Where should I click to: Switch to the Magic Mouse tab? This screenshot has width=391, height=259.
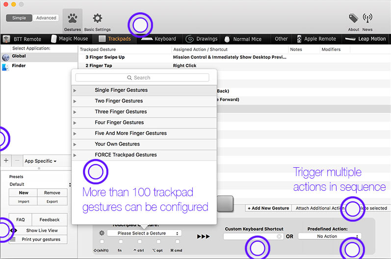(69, 39)
